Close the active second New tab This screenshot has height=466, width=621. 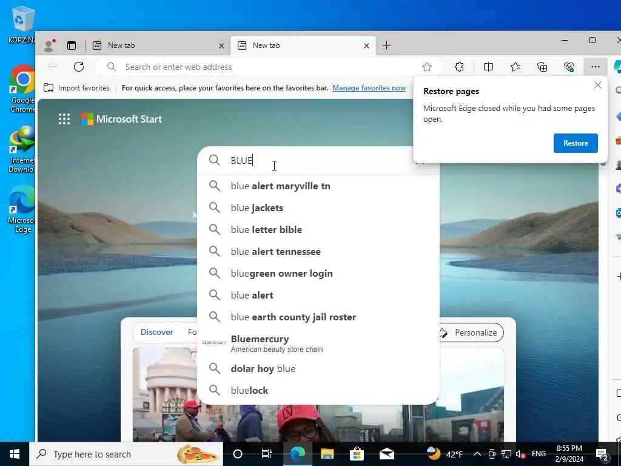coord(366,46)
